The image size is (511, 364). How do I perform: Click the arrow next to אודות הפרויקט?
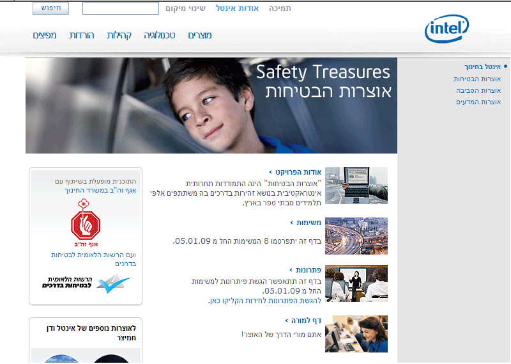click(x=270, y=172)
